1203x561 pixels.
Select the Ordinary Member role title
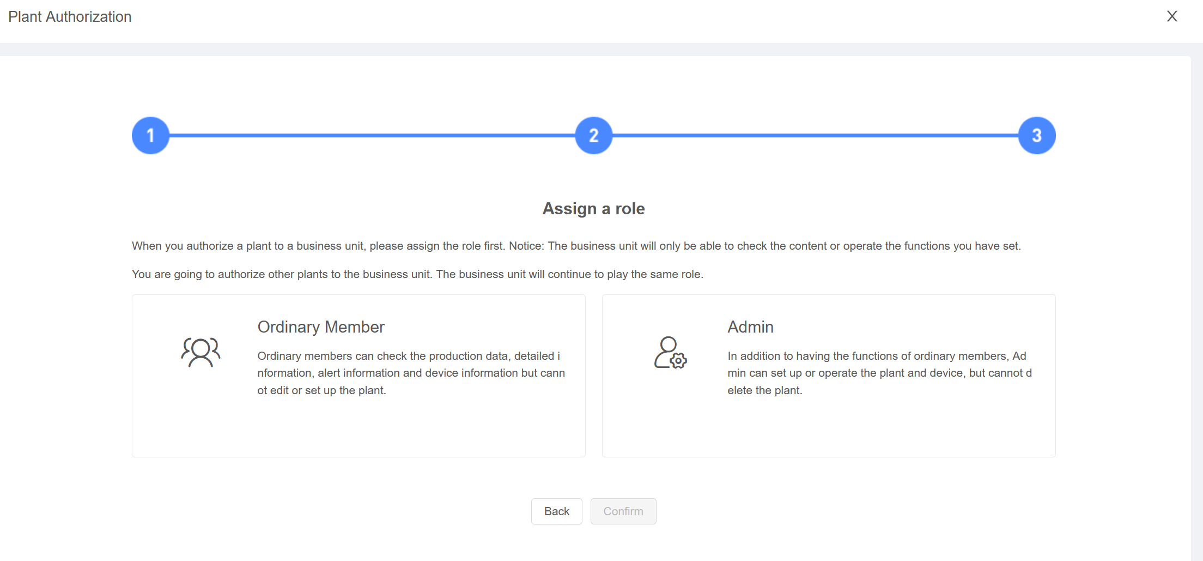[321, 327]
